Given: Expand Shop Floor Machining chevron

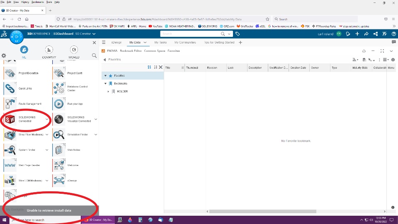Looking at the screenshot, I should [x=47, y=135].
